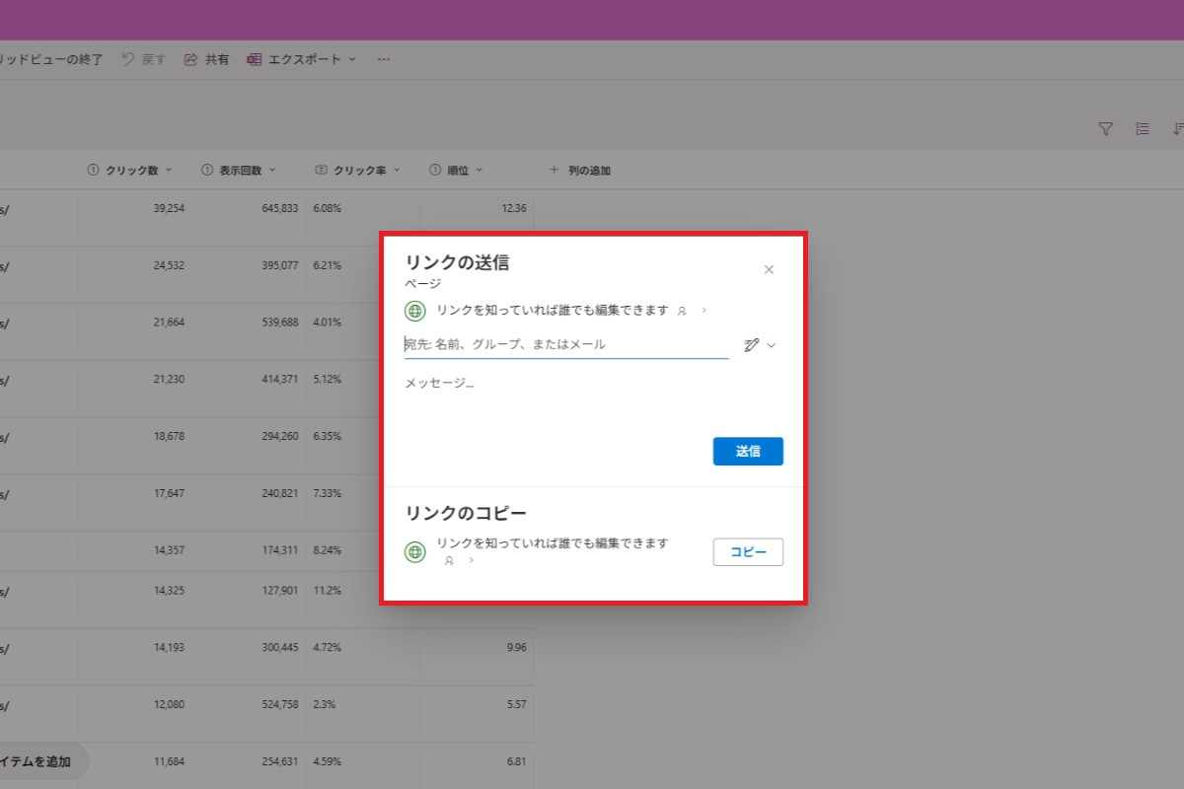The height and width of the screenshot is (789, 1184).
Task: Select the cell showing 14,357
Action: (135, 550)
